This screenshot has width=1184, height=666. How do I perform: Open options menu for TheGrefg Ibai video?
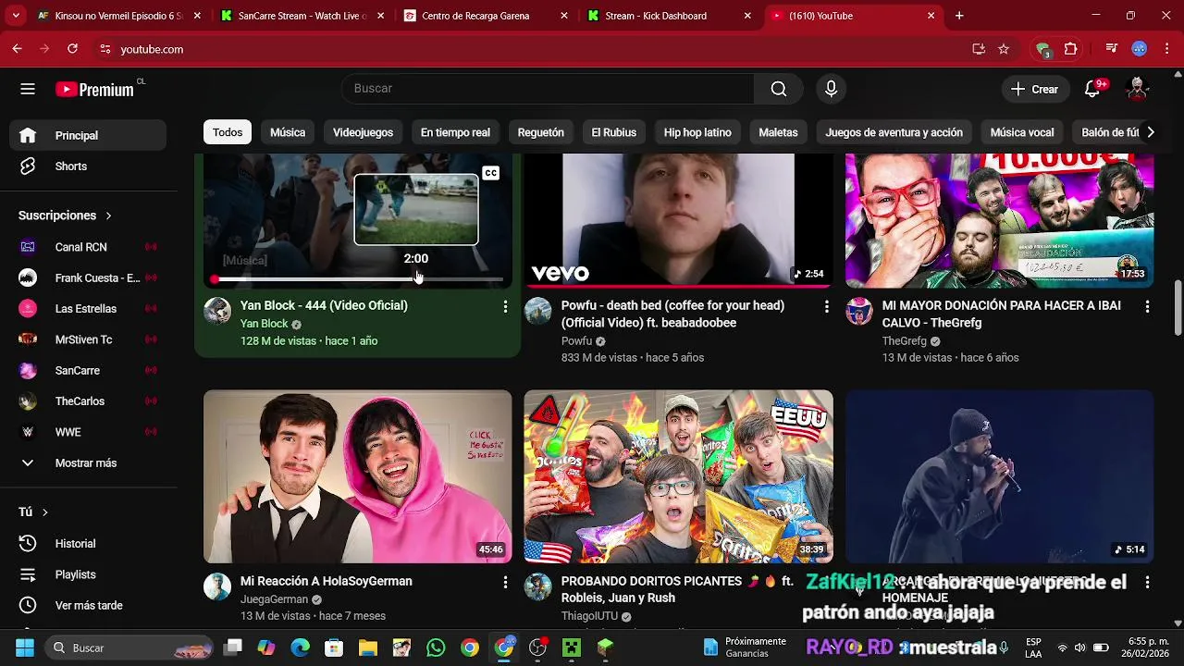pyautogui.click(x=1147, y=306)
